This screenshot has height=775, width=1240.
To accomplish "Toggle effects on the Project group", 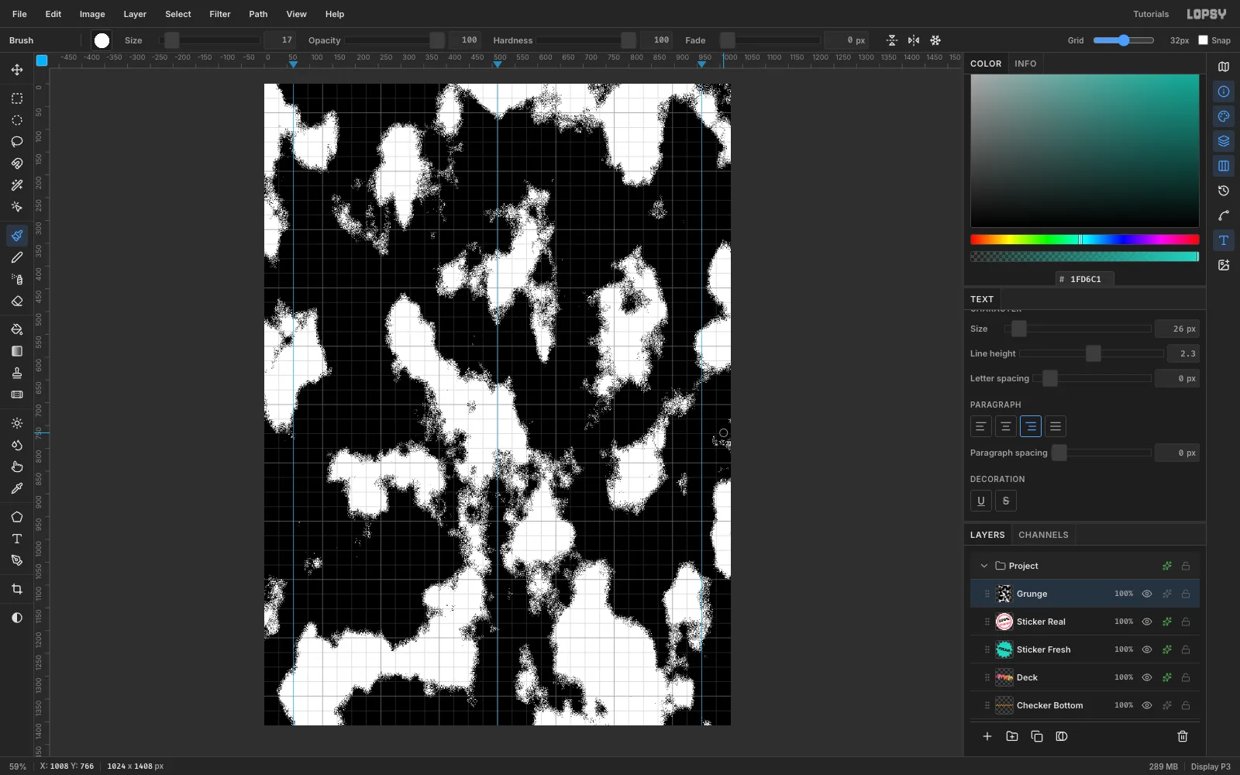I will pyautogui.click(x=1166, y=566).
